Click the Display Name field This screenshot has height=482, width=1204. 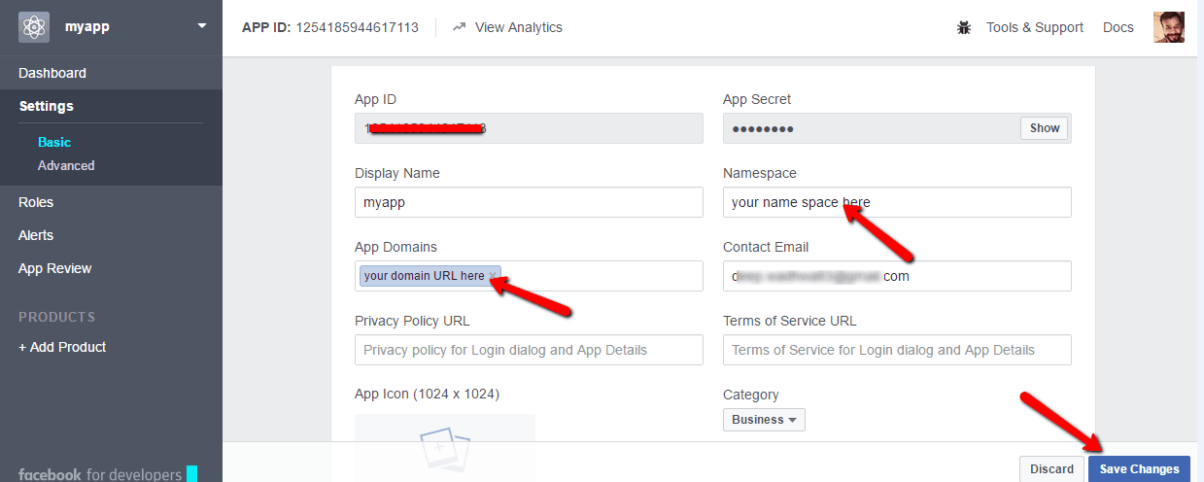coord(529,202)
